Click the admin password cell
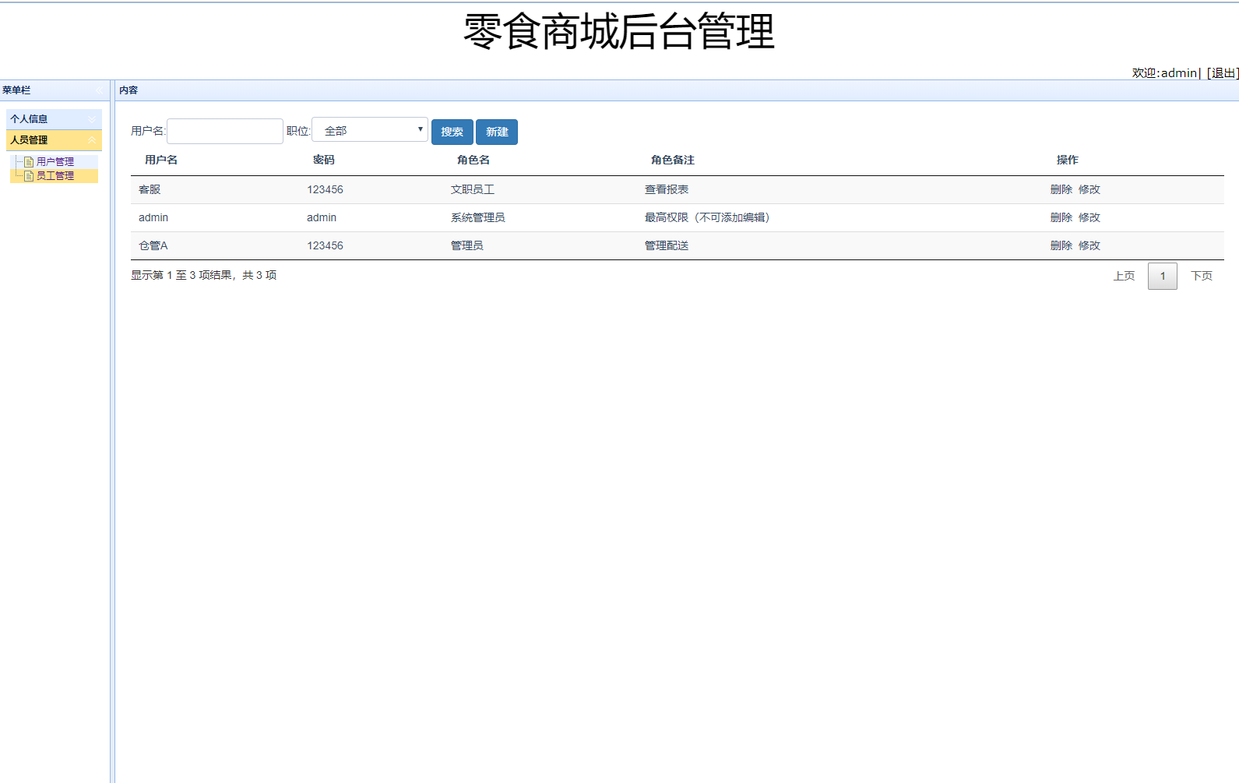Screen dimensions: 1239x783 click(322, 217)
